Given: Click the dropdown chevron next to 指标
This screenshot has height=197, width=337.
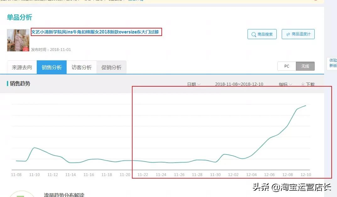Looking at the screenshot, I should tap(291, 84).
